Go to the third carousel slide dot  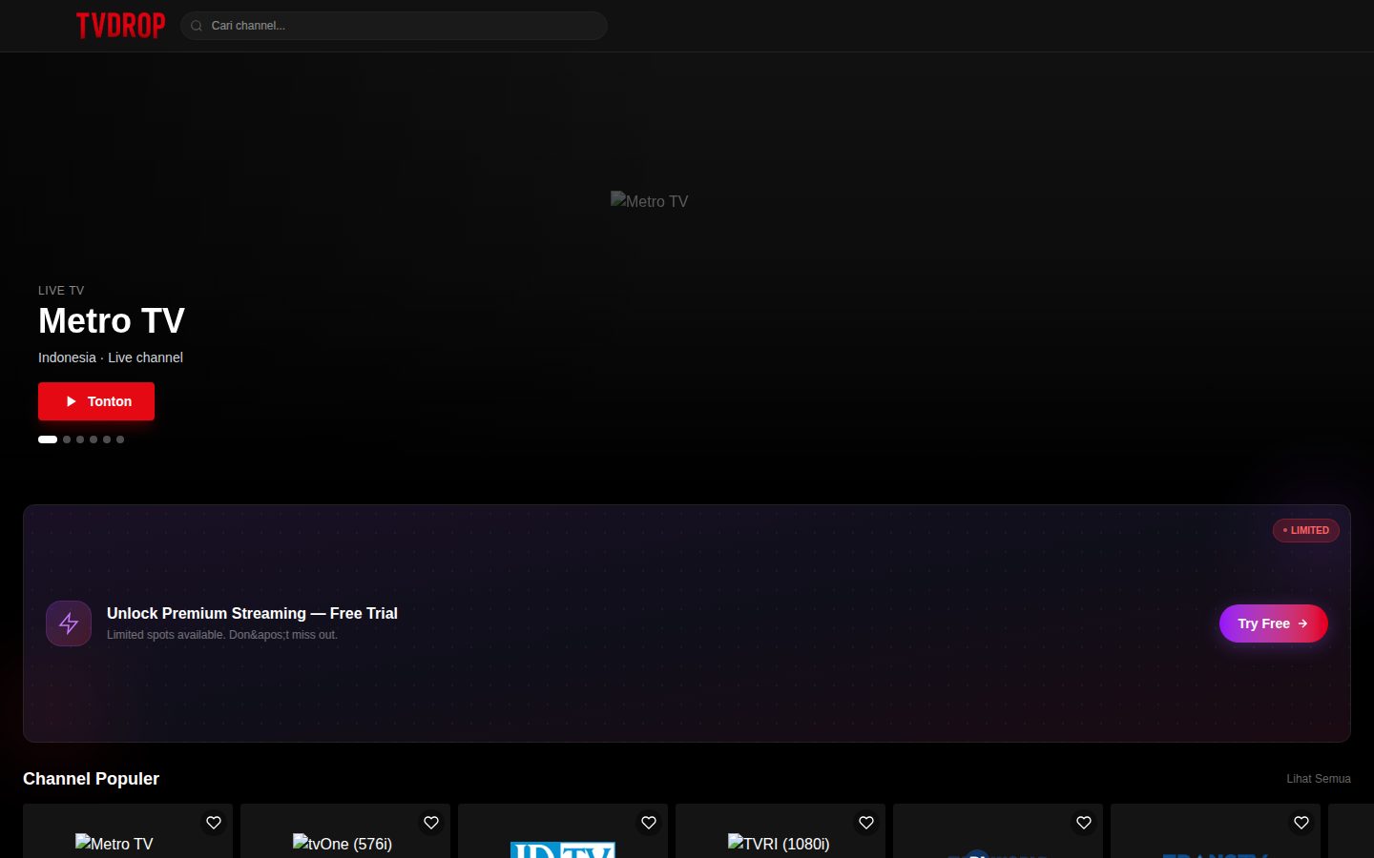coord(80,439)
